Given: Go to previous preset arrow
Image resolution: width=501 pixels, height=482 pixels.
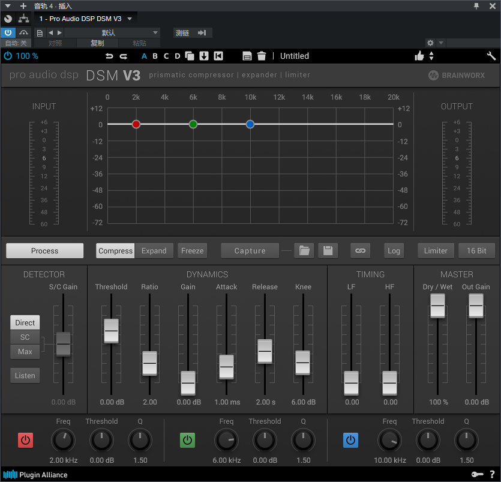Looking at the screenshot, I should click(50, 32).
